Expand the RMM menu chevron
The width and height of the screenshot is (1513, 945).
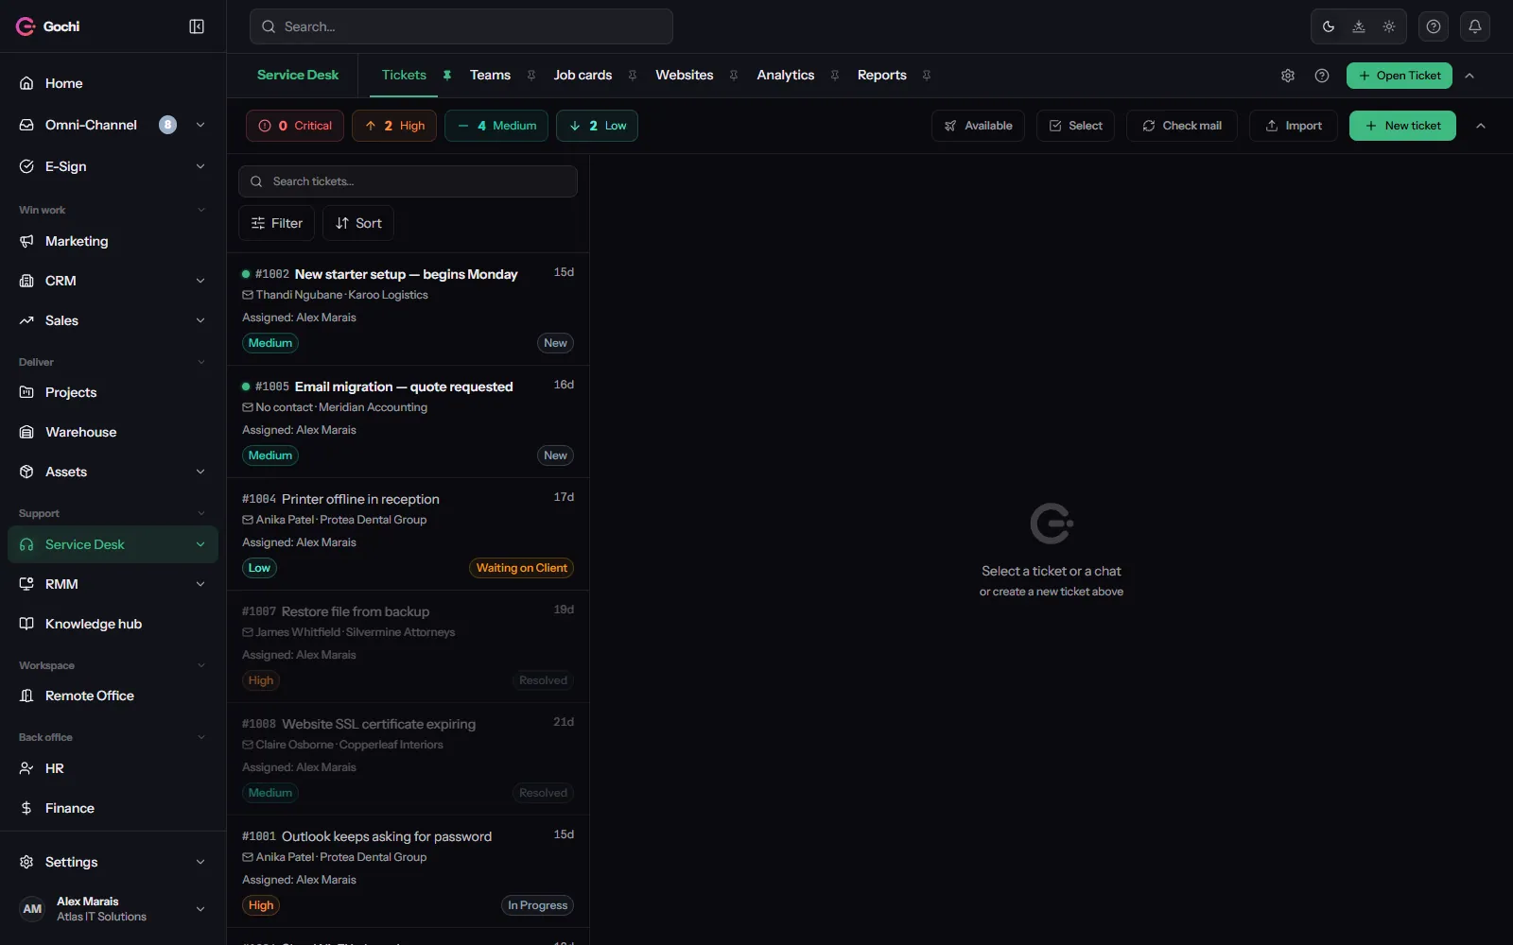[200, 584]
